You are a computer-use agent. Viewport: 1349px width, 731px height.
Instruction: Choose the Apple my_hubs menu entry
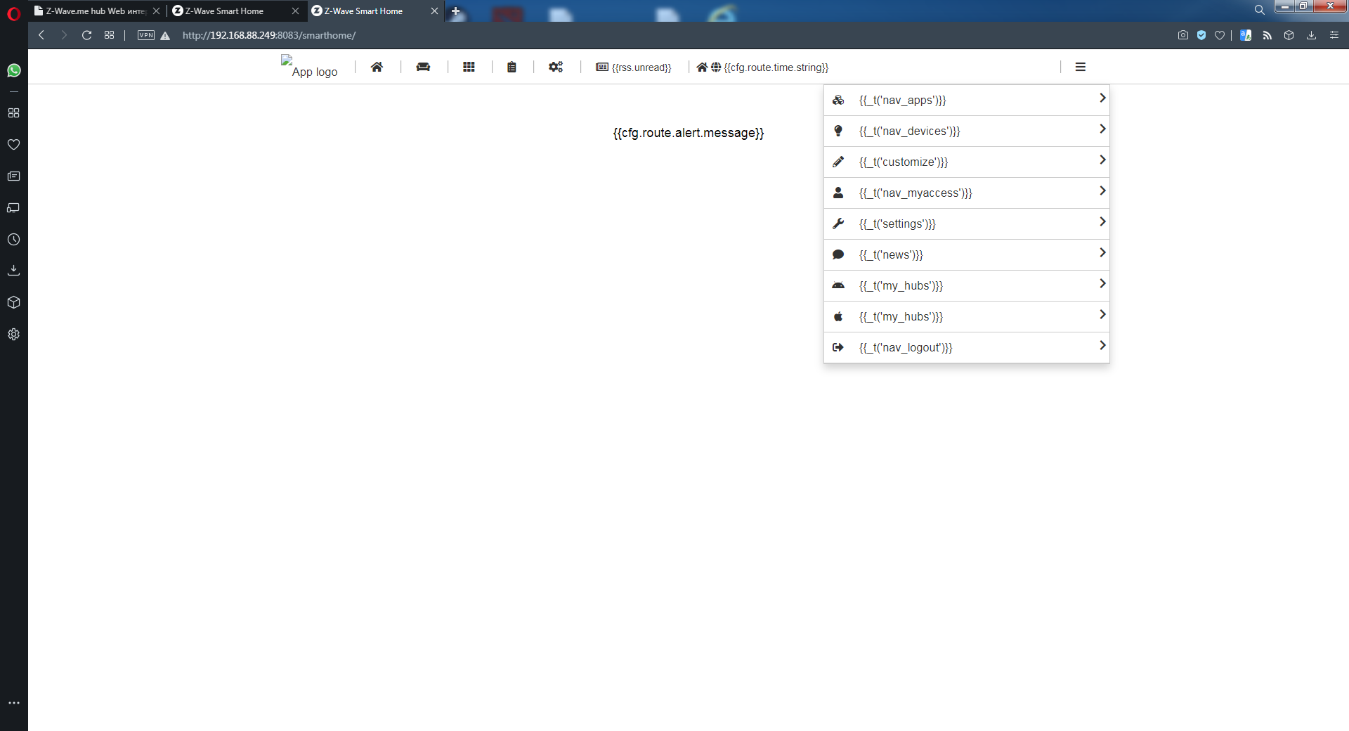pos(901,317)
